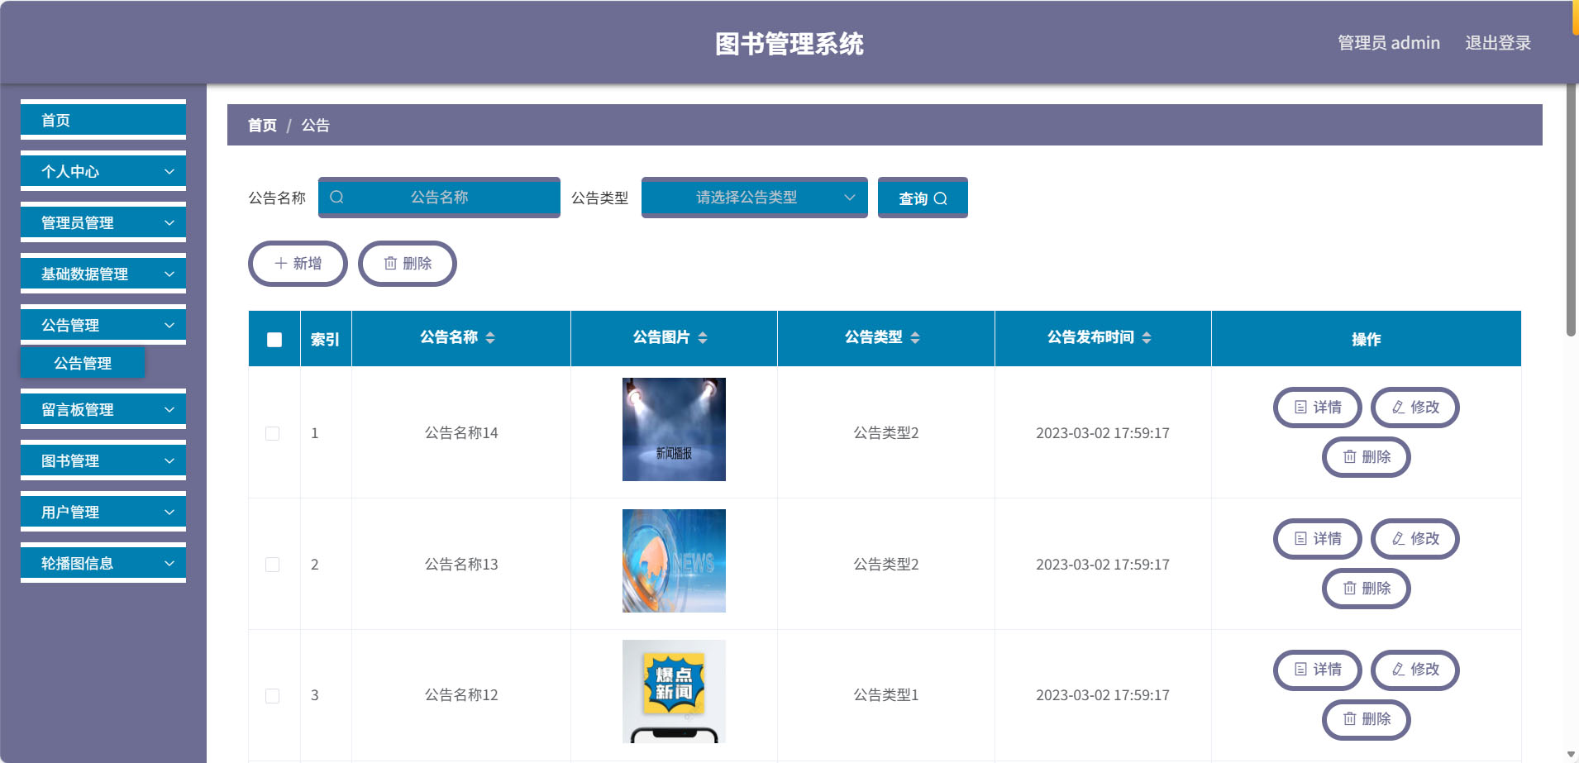Toggle the select-all checkbox in table header
Screen dimensions: 1579x763
point(274,340)
